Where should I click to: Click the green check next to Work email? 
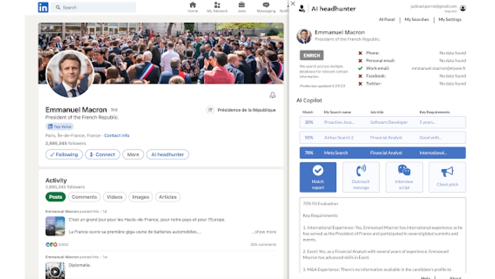(x=360, y=68)
